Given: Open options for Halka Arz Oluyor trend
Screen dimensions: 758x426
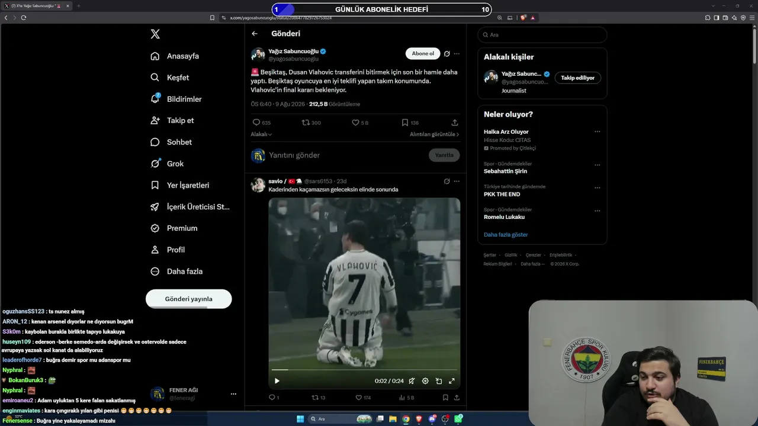Looking at the screenshot, I should (598, 132).
